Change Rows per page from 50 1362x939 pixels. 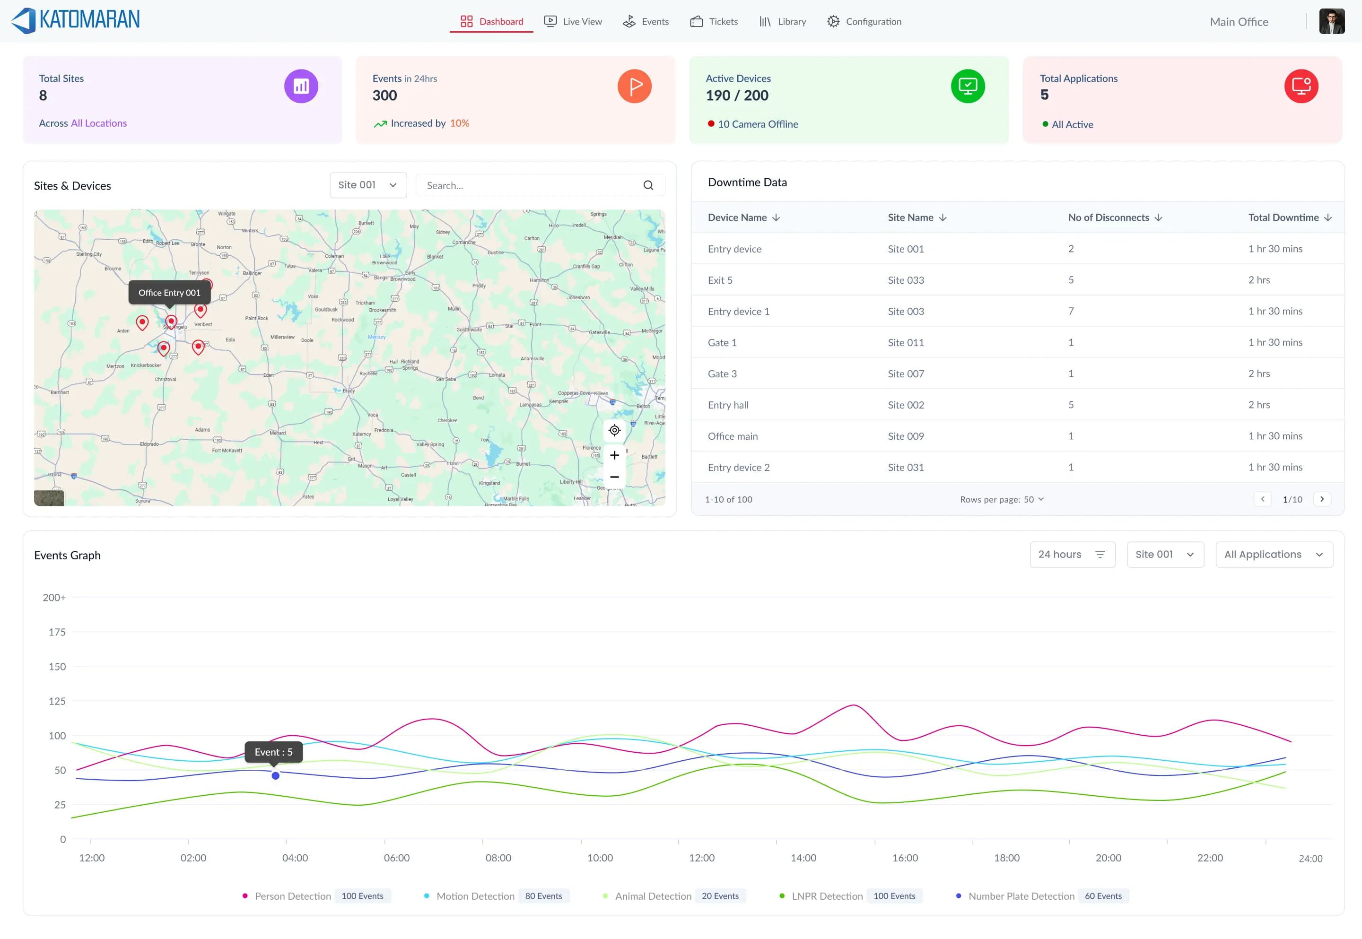point(1033,499)
